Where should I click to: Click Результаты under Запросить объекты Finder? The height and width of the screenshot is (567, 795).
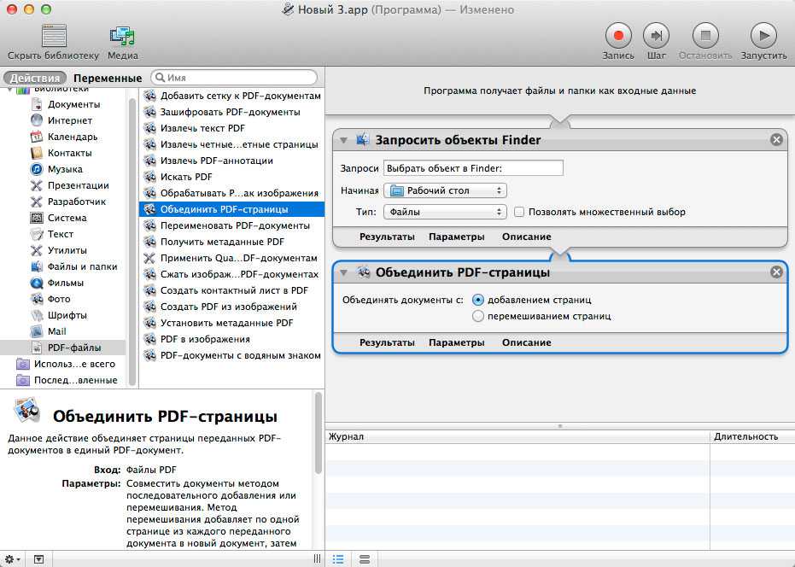pyautogui.click(x=387, y=237)
